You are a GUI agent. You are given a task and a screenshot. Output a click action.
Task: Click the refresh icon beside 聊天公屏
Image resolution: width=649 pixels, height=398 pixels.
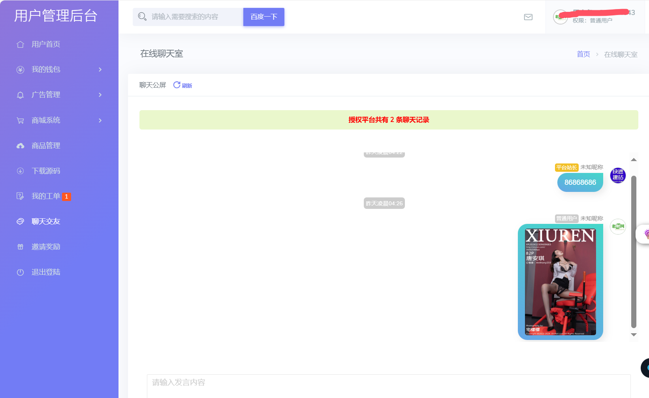pyautogui.click(x=177, y=85)
